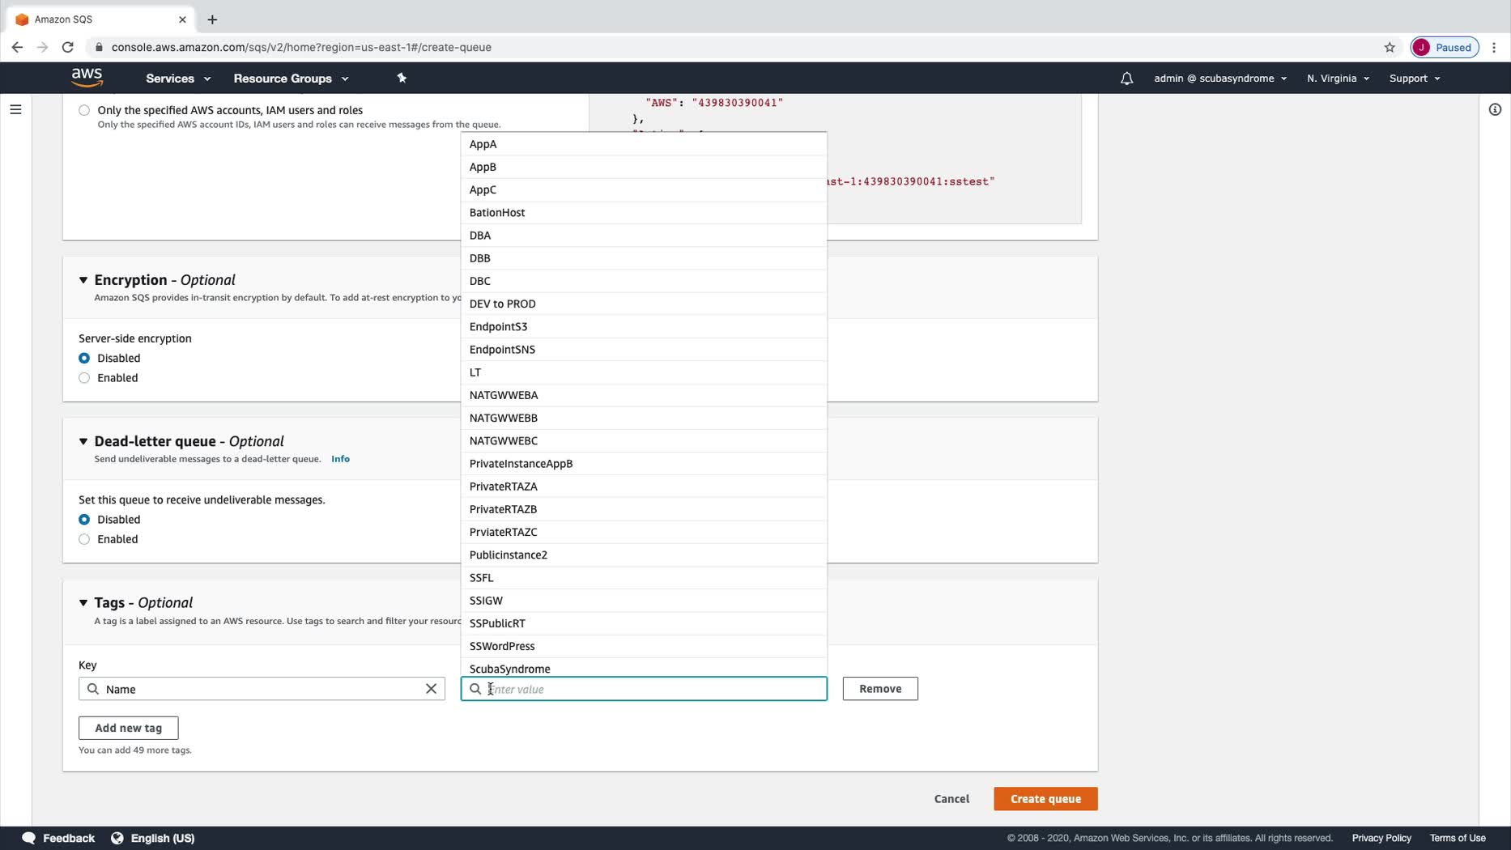Select Enabled for dead-letter queue

(x=84, y=539)
